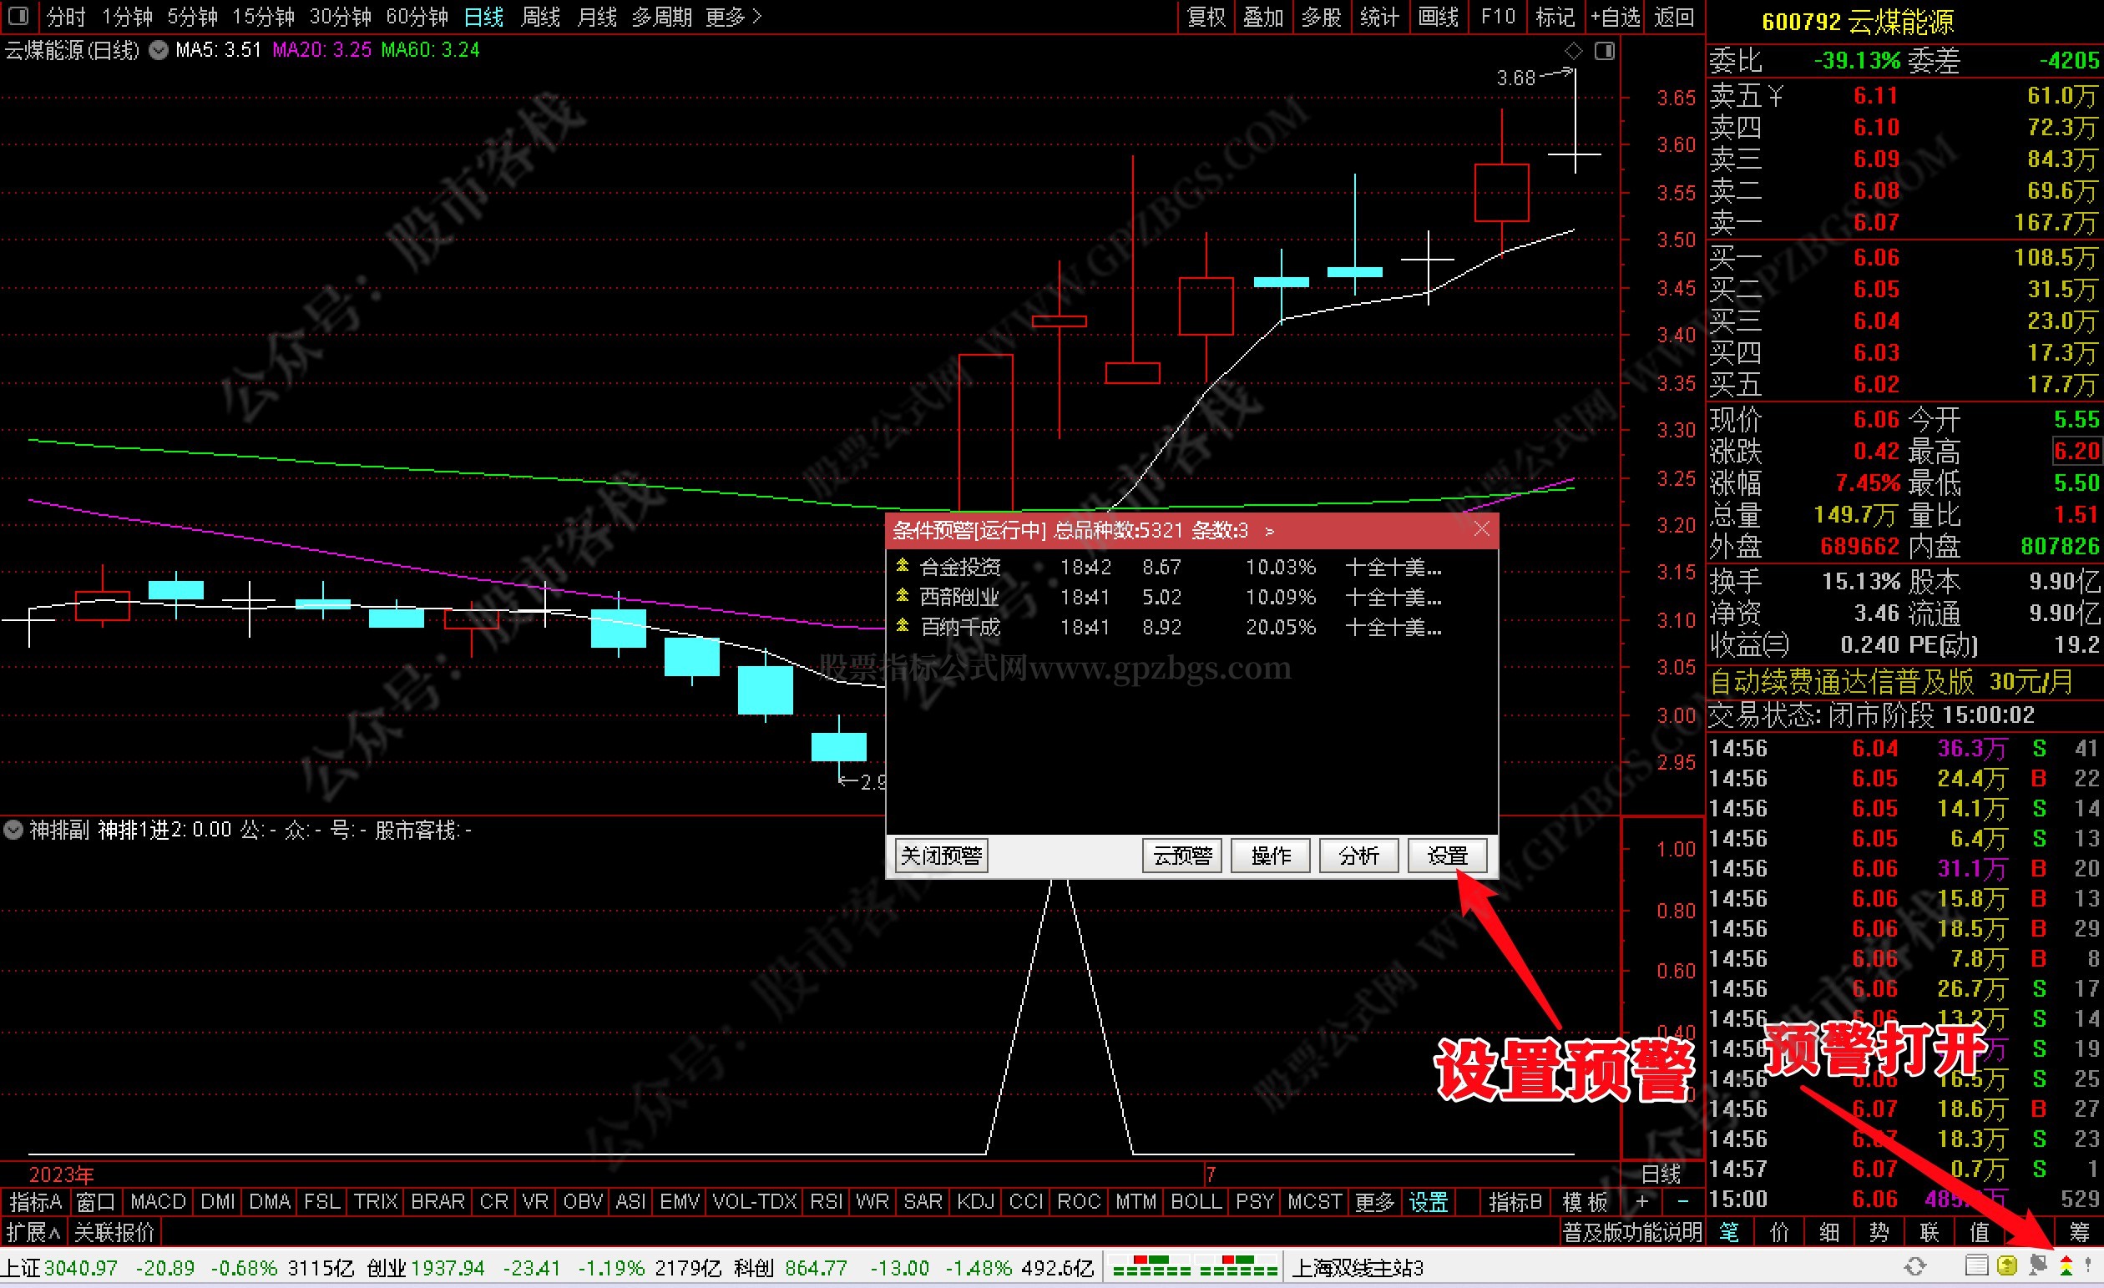Click the − zoom-out chart button
2104x1288 pixels.
[x=1682, y=1202]
